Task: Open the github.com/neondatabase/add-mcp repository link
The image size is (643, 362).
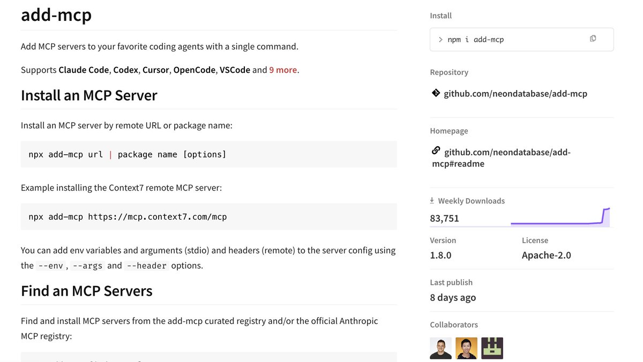Action: pyautogui.click(x=515, y=94)
